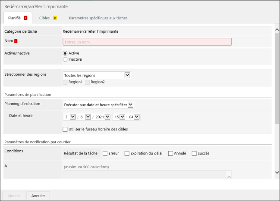Click the scrollbar down arrow
The height and width of the screenshot is (201, 280).
[x=277, y=172]
